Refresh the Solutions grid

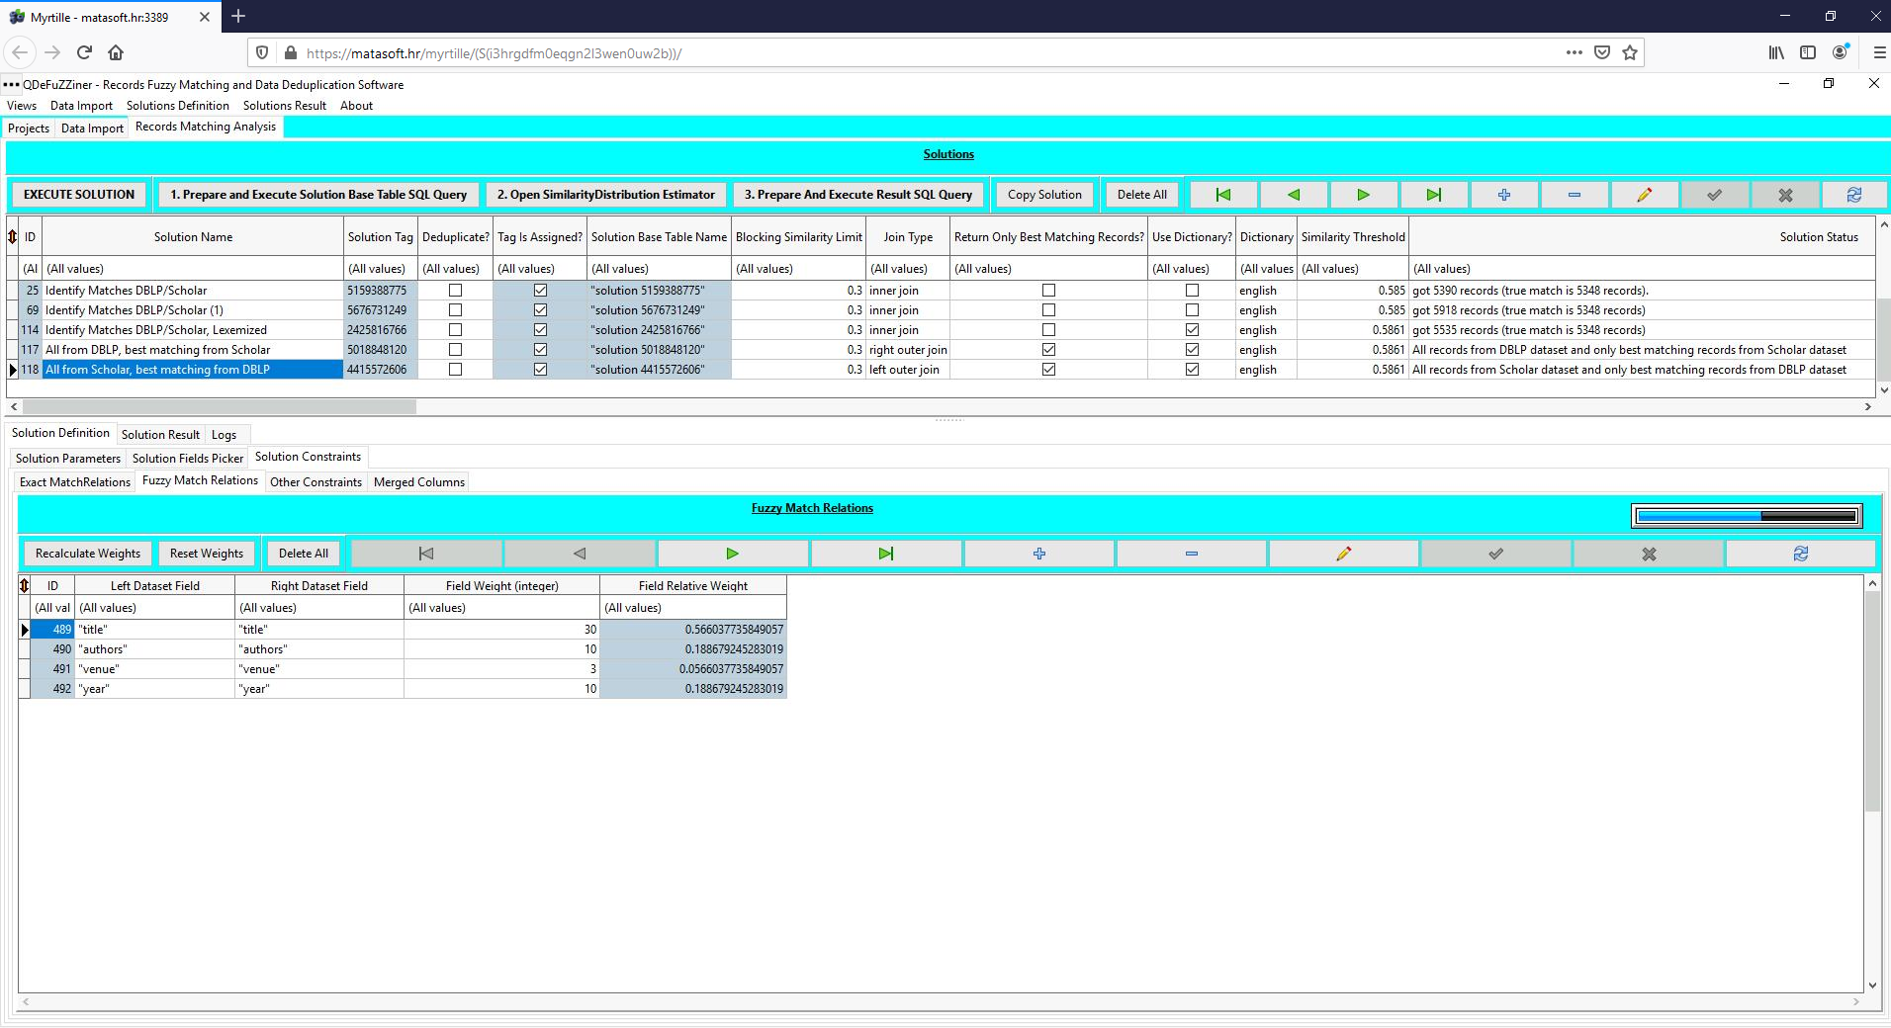1854,195
